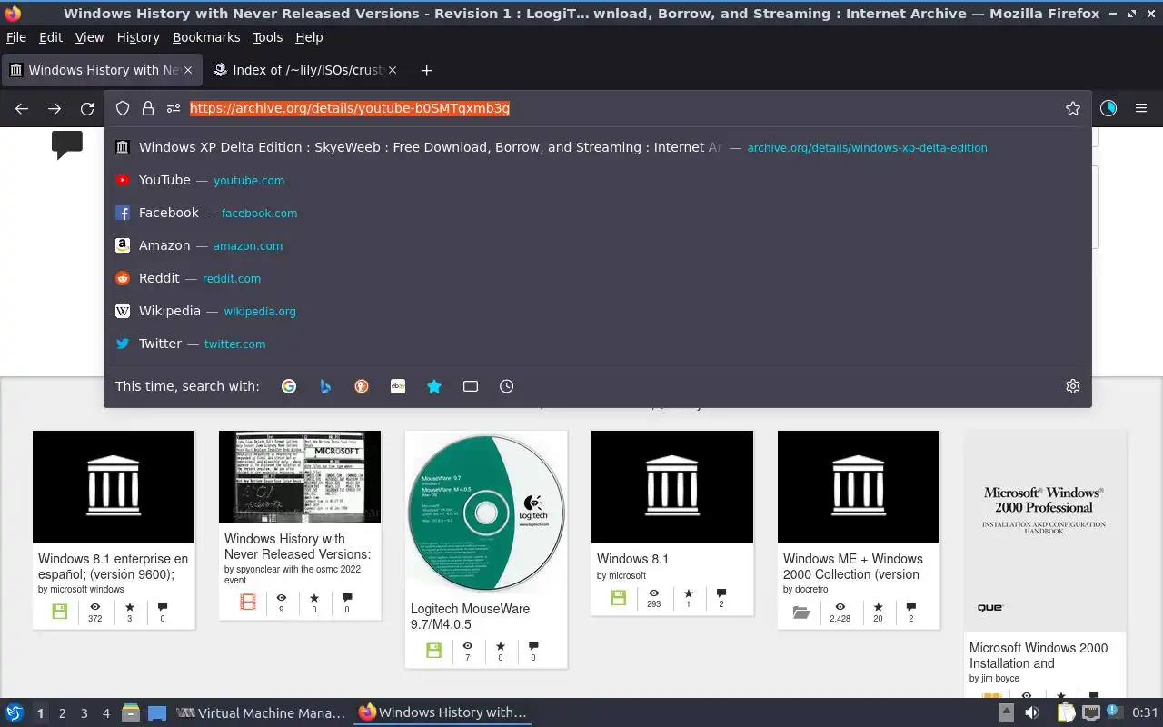
Task: Open the History menu
Action: point(138,37)
